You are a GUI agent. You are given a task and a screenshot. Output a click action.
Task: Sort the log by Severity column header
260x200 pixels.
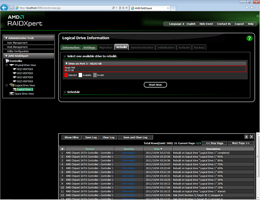[x=129, y=149]
